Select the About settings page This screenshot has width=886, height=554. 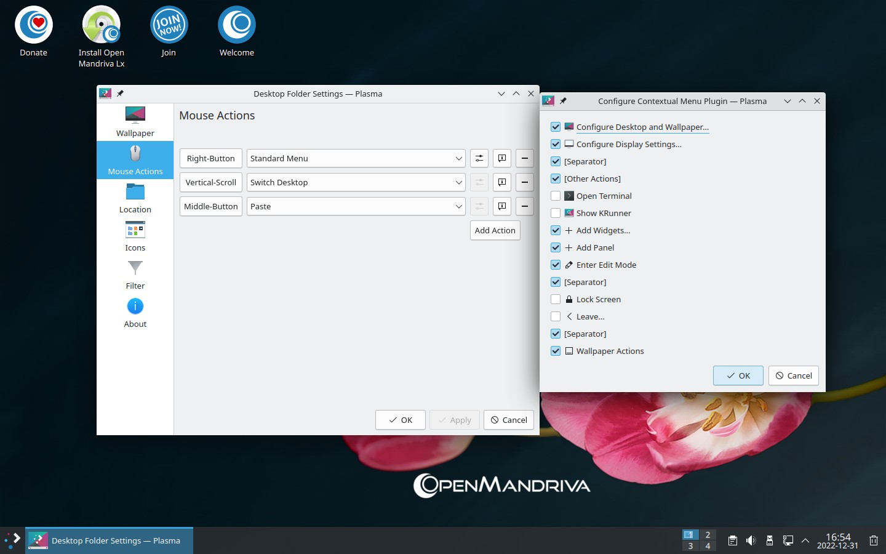[x=135, y=313]
